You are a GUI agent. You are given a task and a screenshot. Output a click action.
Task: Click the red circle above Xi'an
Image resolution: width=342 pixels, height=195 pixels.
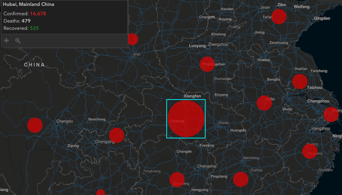132,39
